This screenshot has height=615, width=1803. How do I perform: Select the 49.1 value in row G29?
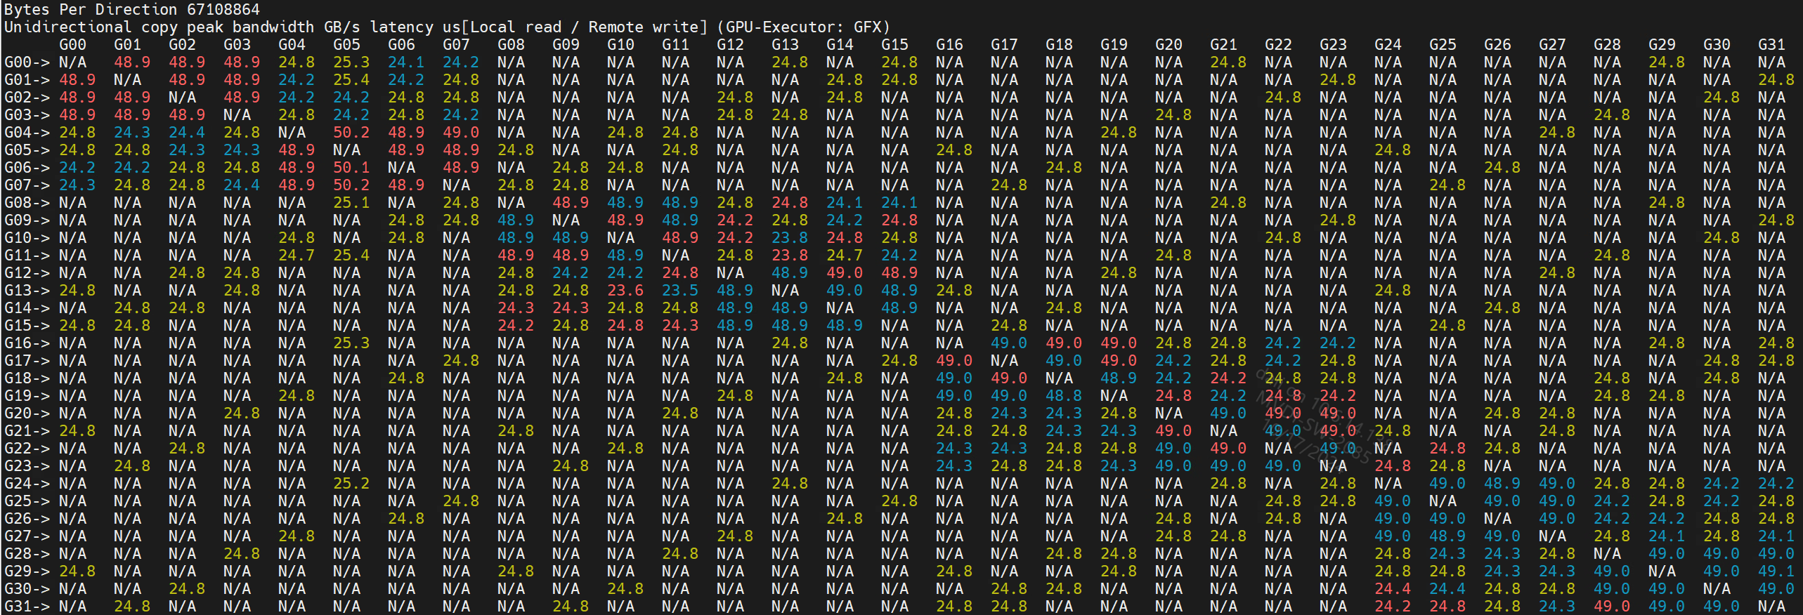[1776, 571]
